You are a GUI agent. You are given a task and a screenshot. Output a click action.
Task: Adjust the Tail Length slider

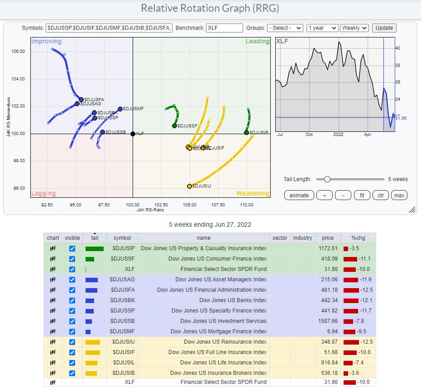click(x=327, y=179)
